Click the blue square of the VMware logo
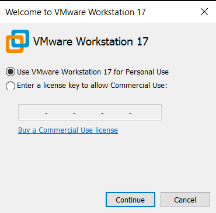Image resolution: width=216 pixels, height=213 pixels. (x=20, y=38)
